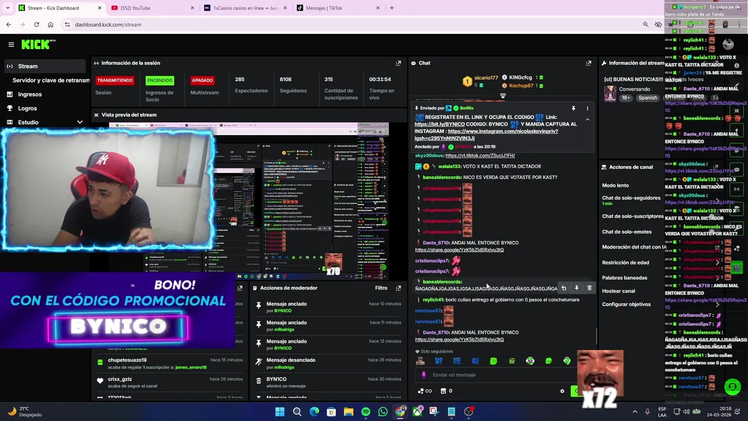Open Windows Start menu

(280, 412)
